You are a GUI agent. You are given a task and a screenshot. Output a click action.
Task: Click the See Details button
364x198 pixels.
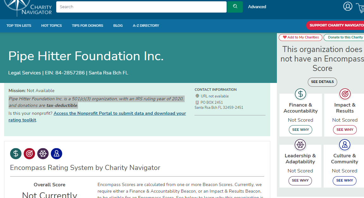[x=322, y=82]
